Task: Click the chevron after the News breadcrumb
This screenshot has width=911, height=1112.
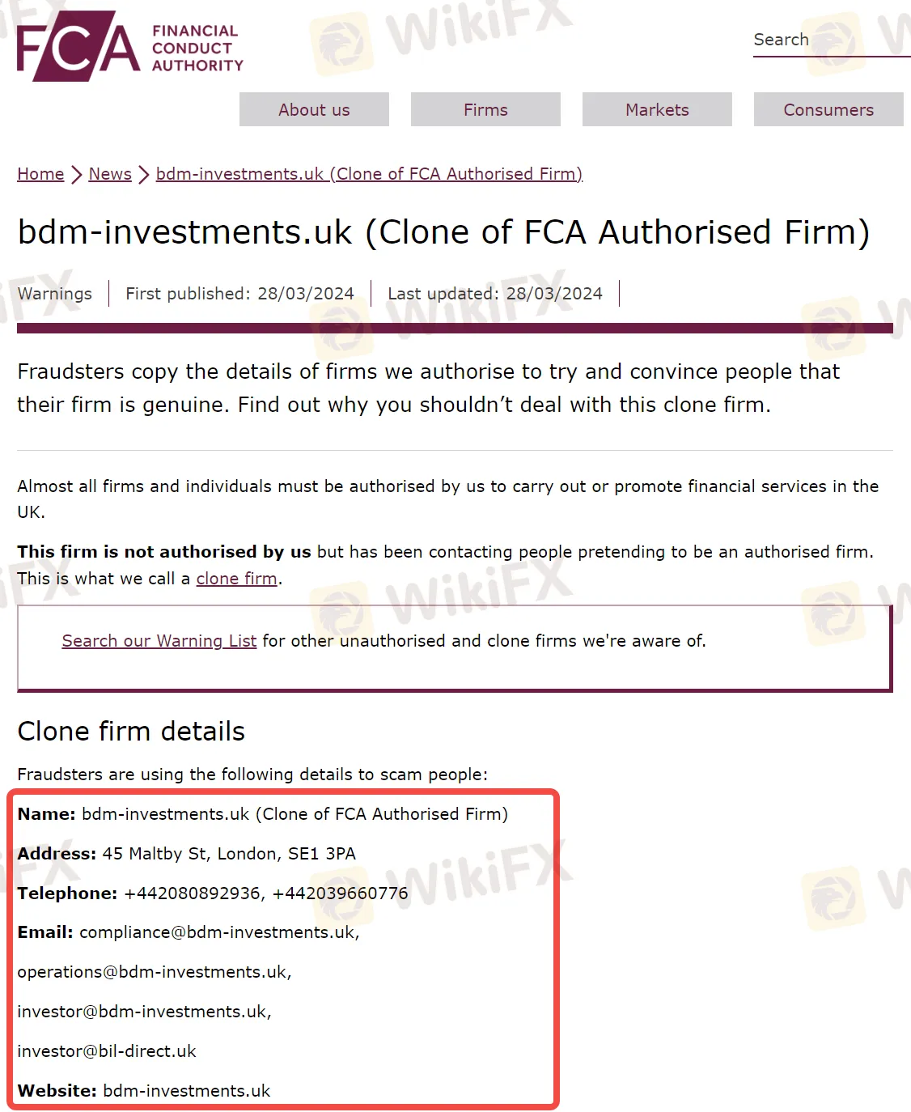Action: click(x=143, y=175)
